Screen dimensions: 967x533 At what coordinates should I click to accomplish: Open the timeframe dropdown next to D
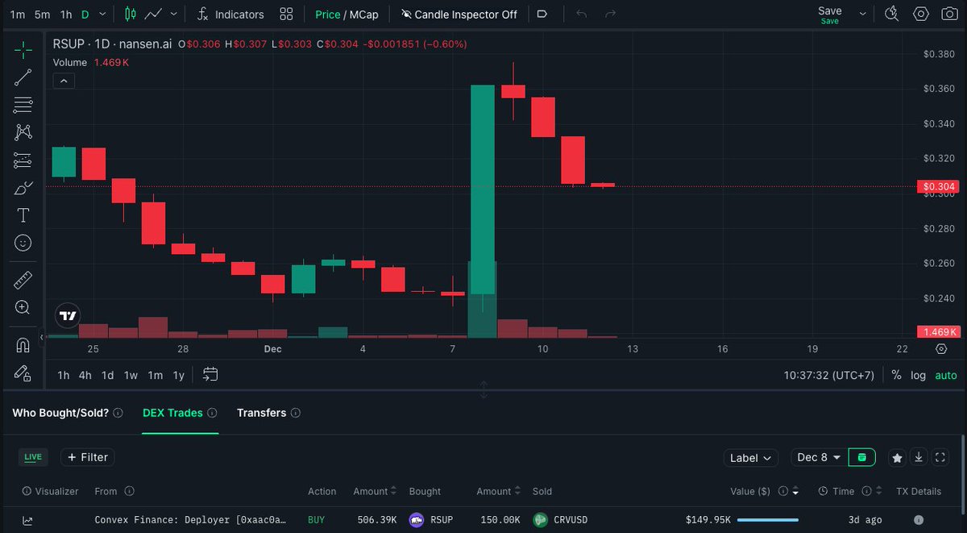(x=102, y=14)
